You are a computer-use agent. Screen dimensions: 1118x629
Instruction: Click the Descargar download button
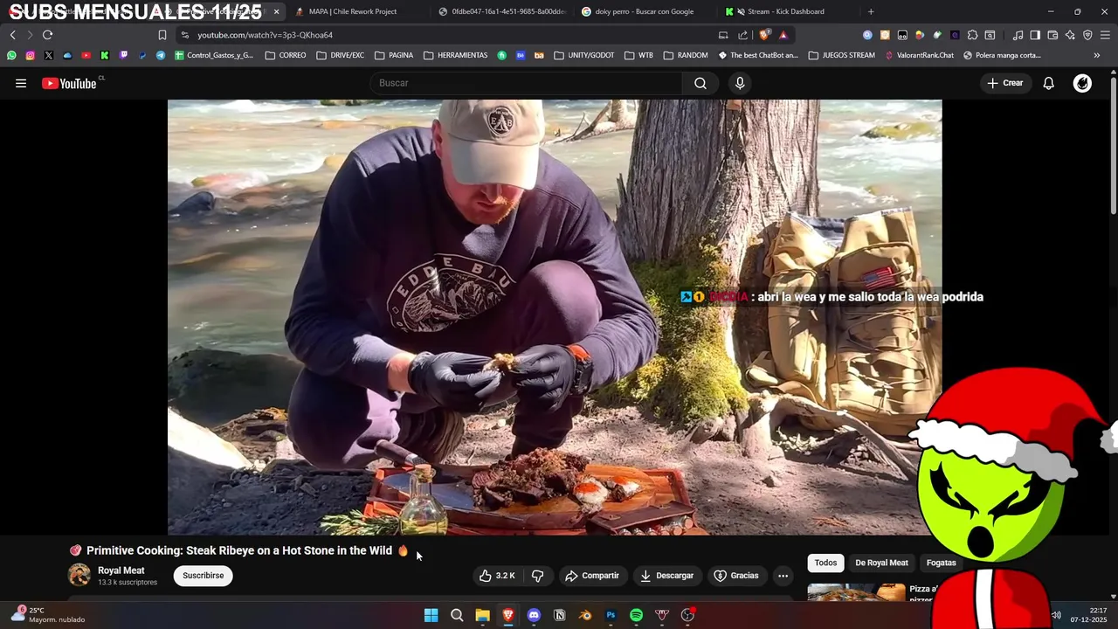point(666,576)
